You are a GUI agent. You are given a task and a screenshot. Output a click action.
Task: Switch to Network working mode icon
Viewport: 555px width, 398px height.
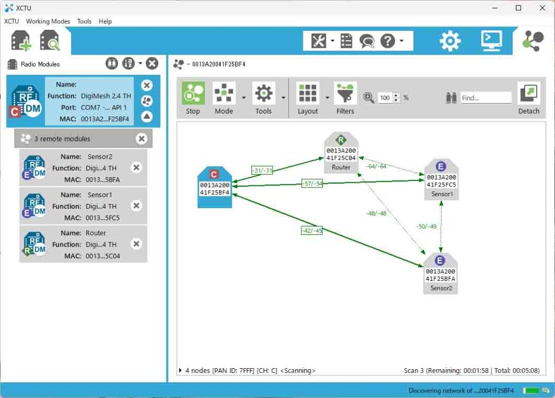533,41
